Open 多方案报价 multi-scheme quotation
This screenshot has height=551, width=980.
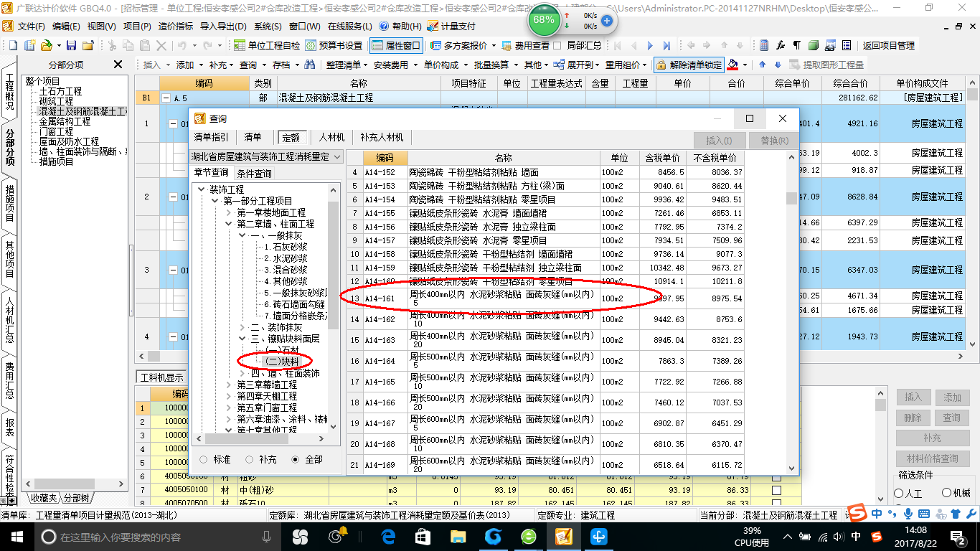tap(458, 45)
